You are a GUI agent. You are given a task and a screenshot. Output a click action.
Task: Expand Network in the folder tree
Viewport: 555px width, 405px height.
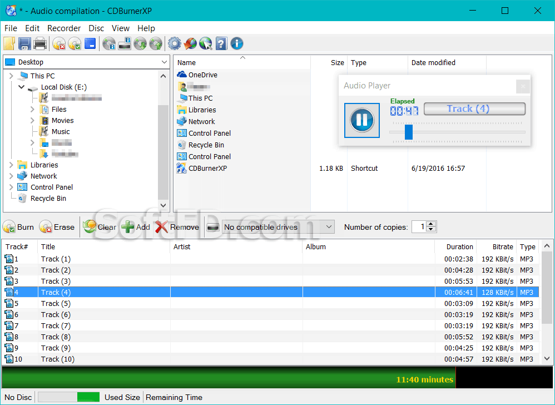pos(11,176)
